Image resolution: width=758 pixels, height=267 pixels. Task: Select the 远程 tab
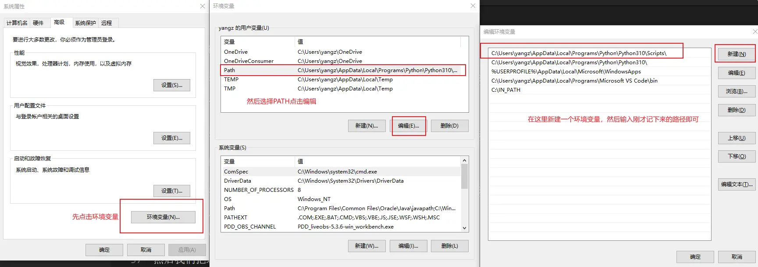pyautogui.click(x=107, y=23)
